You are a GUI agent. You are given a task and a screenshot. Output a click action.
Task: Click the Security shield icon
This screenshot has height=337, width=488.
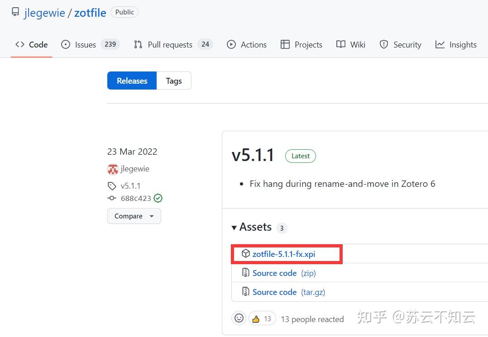point(384,44)
